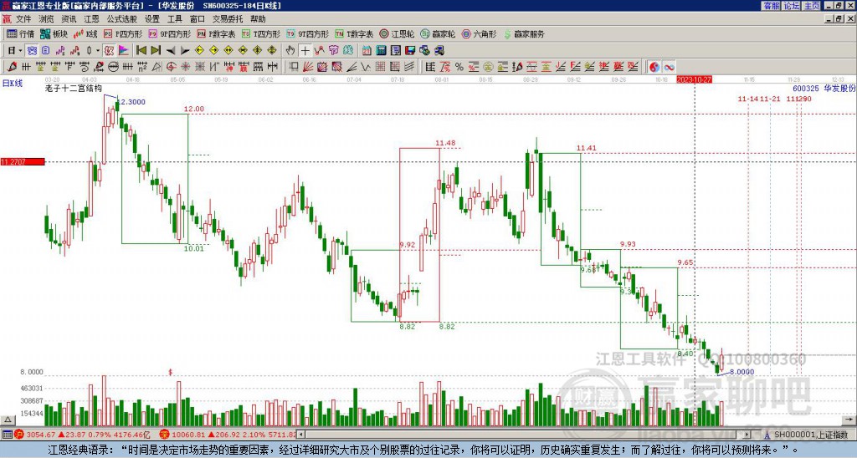Select the zigzag wave line tool

(x=365, y=67)
